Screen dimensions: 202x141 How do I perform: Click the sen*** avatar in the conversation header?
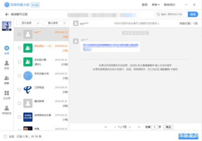pyautogui.click(x=76, y=23)
